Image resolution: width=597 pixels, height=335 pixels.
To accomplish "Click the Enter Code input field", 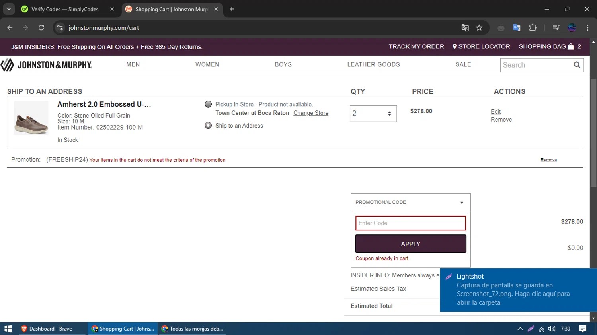I will point(410,223).
